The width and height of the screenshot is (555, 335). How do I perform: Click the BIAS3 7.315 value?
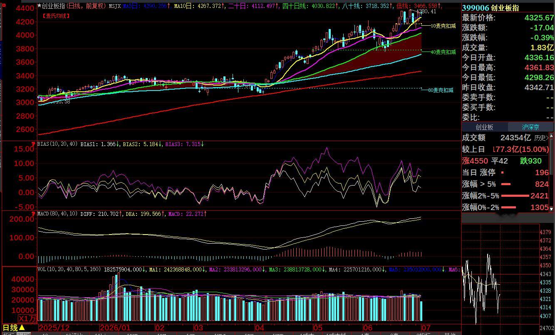[x=184, y=144]
